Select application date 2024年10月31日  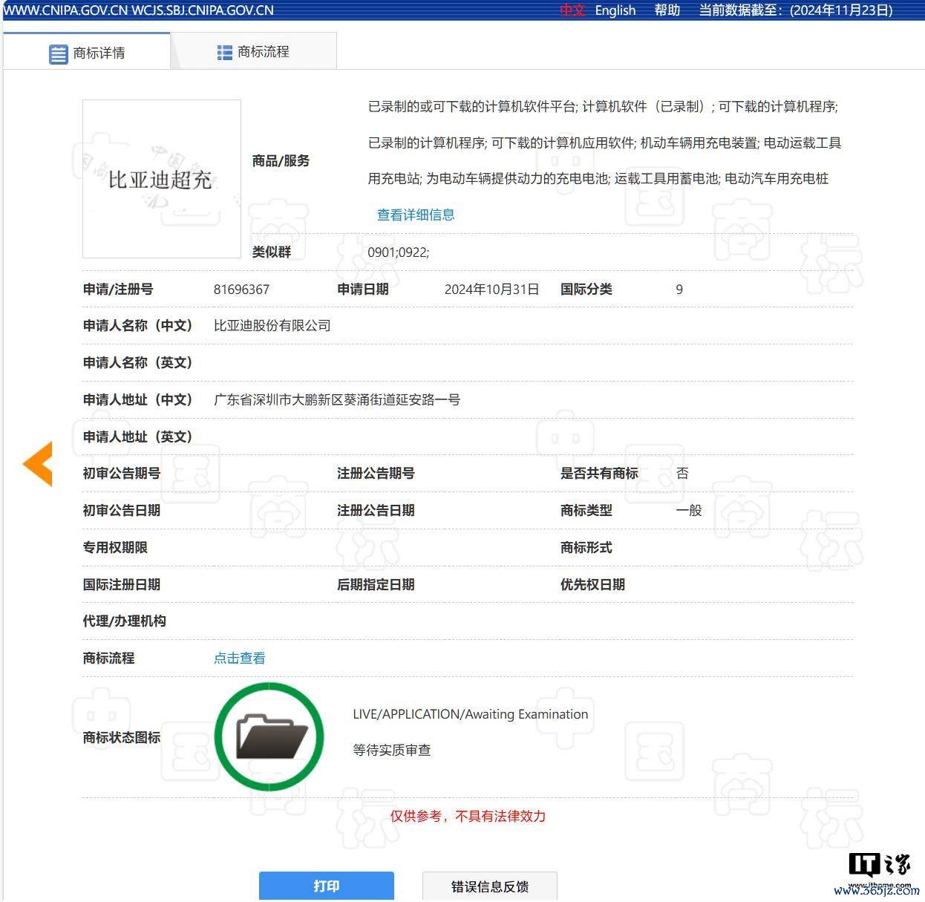click(x=491, y=290)
